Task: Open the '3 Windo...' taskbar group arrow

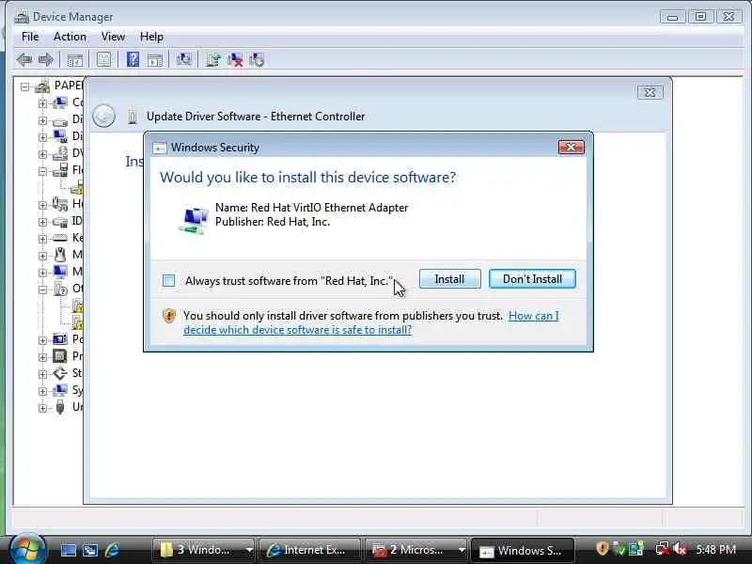Action: (x=249, y=550)
